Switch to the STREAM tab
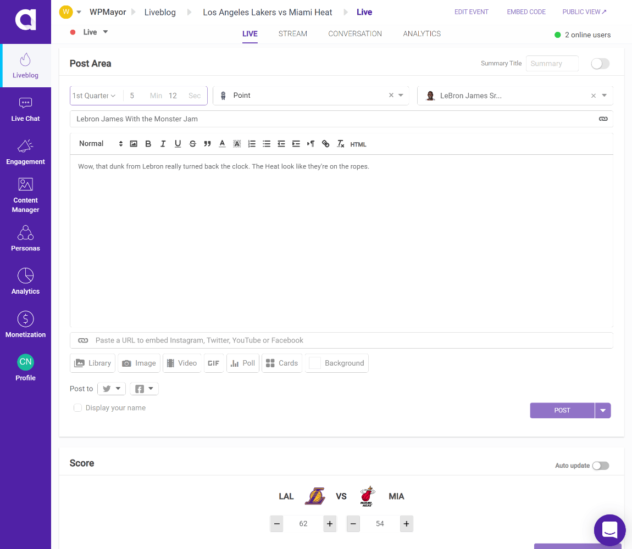Screen dimensions: 632x549 [x=292, y=34]
